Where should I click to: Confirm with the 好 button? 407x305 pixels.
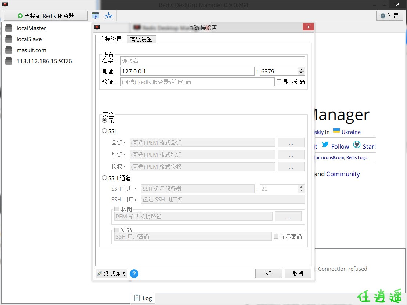click(269, 273)
